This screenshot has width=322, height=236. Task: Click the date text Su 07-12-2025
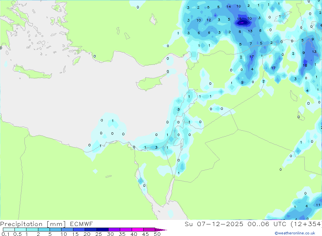(x=214, y=224)
